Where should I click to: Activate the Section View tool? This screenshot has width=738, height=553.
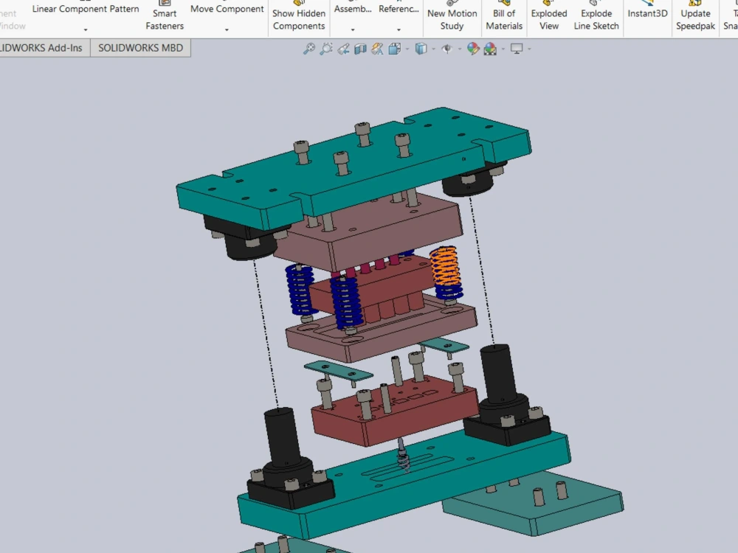coord(359,49)
